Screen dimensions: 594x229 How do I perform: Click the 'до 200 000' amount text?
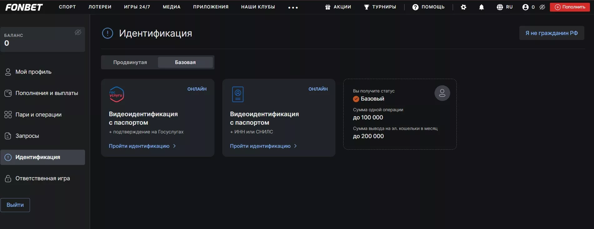coord(368,136)
